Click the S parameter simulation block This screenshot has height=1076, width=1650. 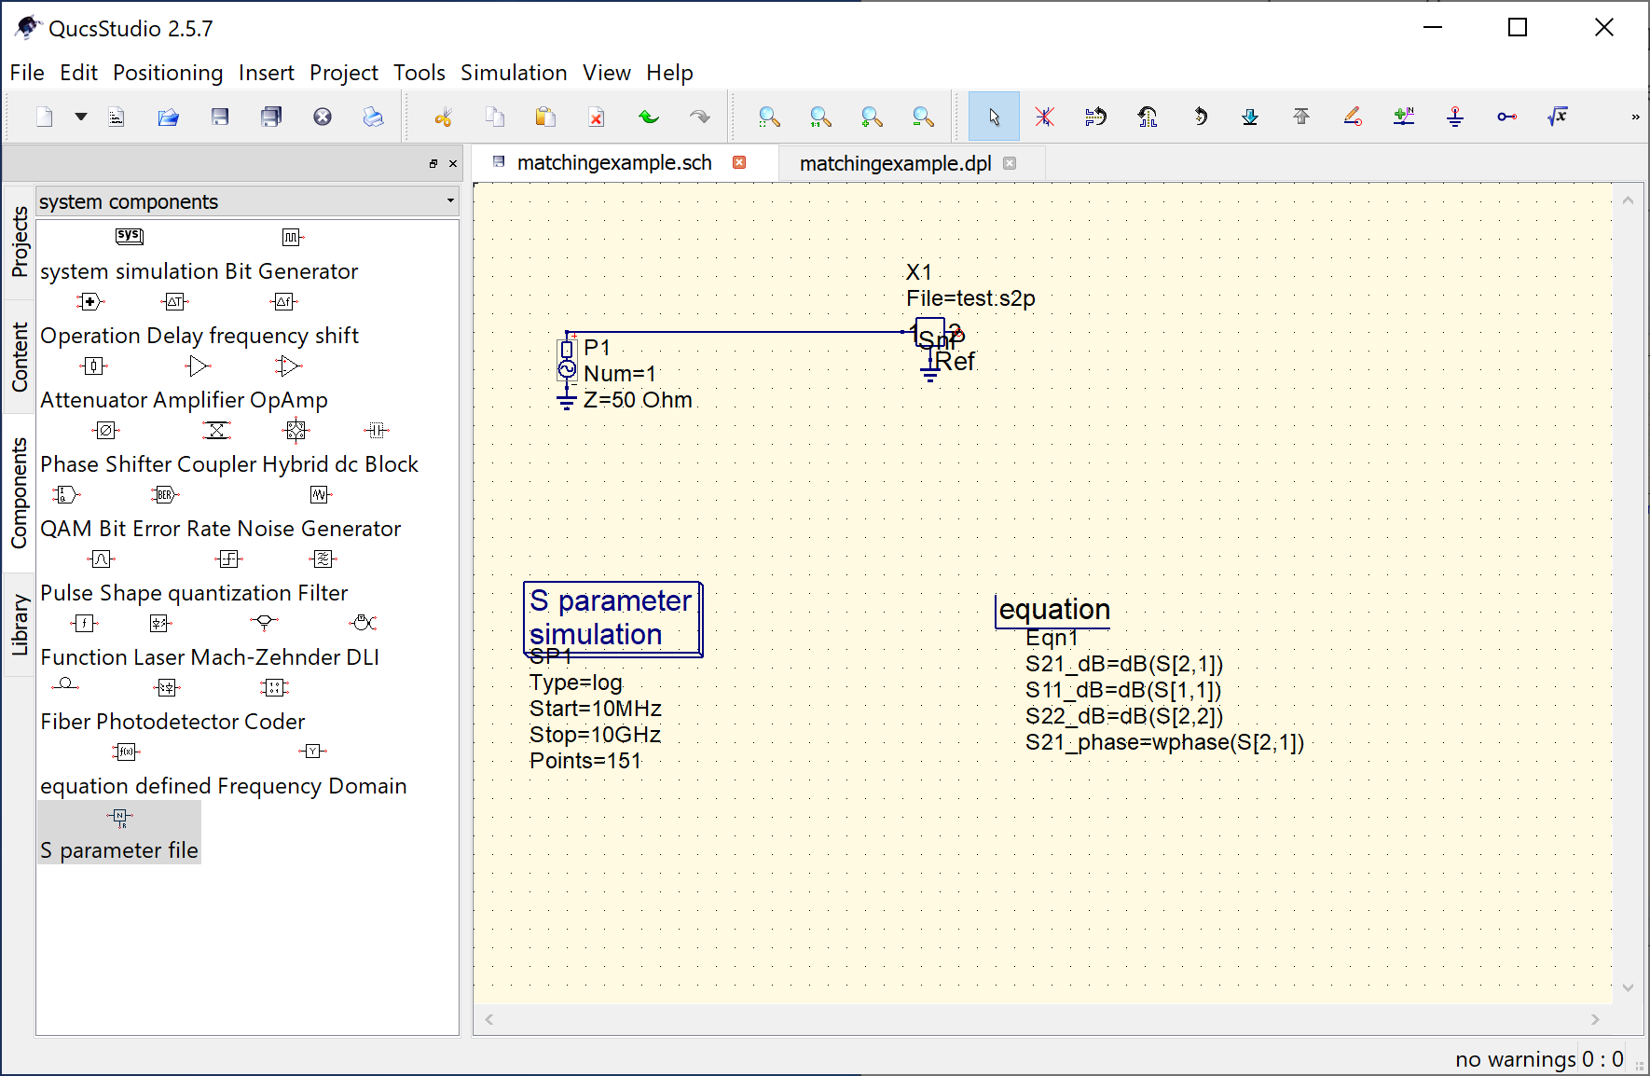click(612, 619)
